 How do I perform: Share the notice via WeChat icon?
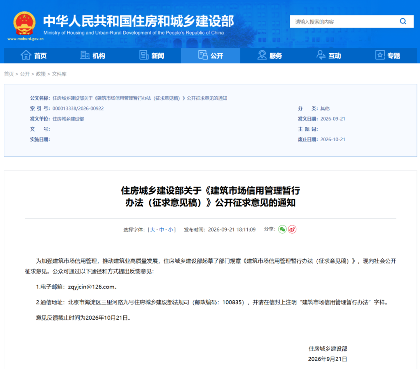[x=282, y=229]
